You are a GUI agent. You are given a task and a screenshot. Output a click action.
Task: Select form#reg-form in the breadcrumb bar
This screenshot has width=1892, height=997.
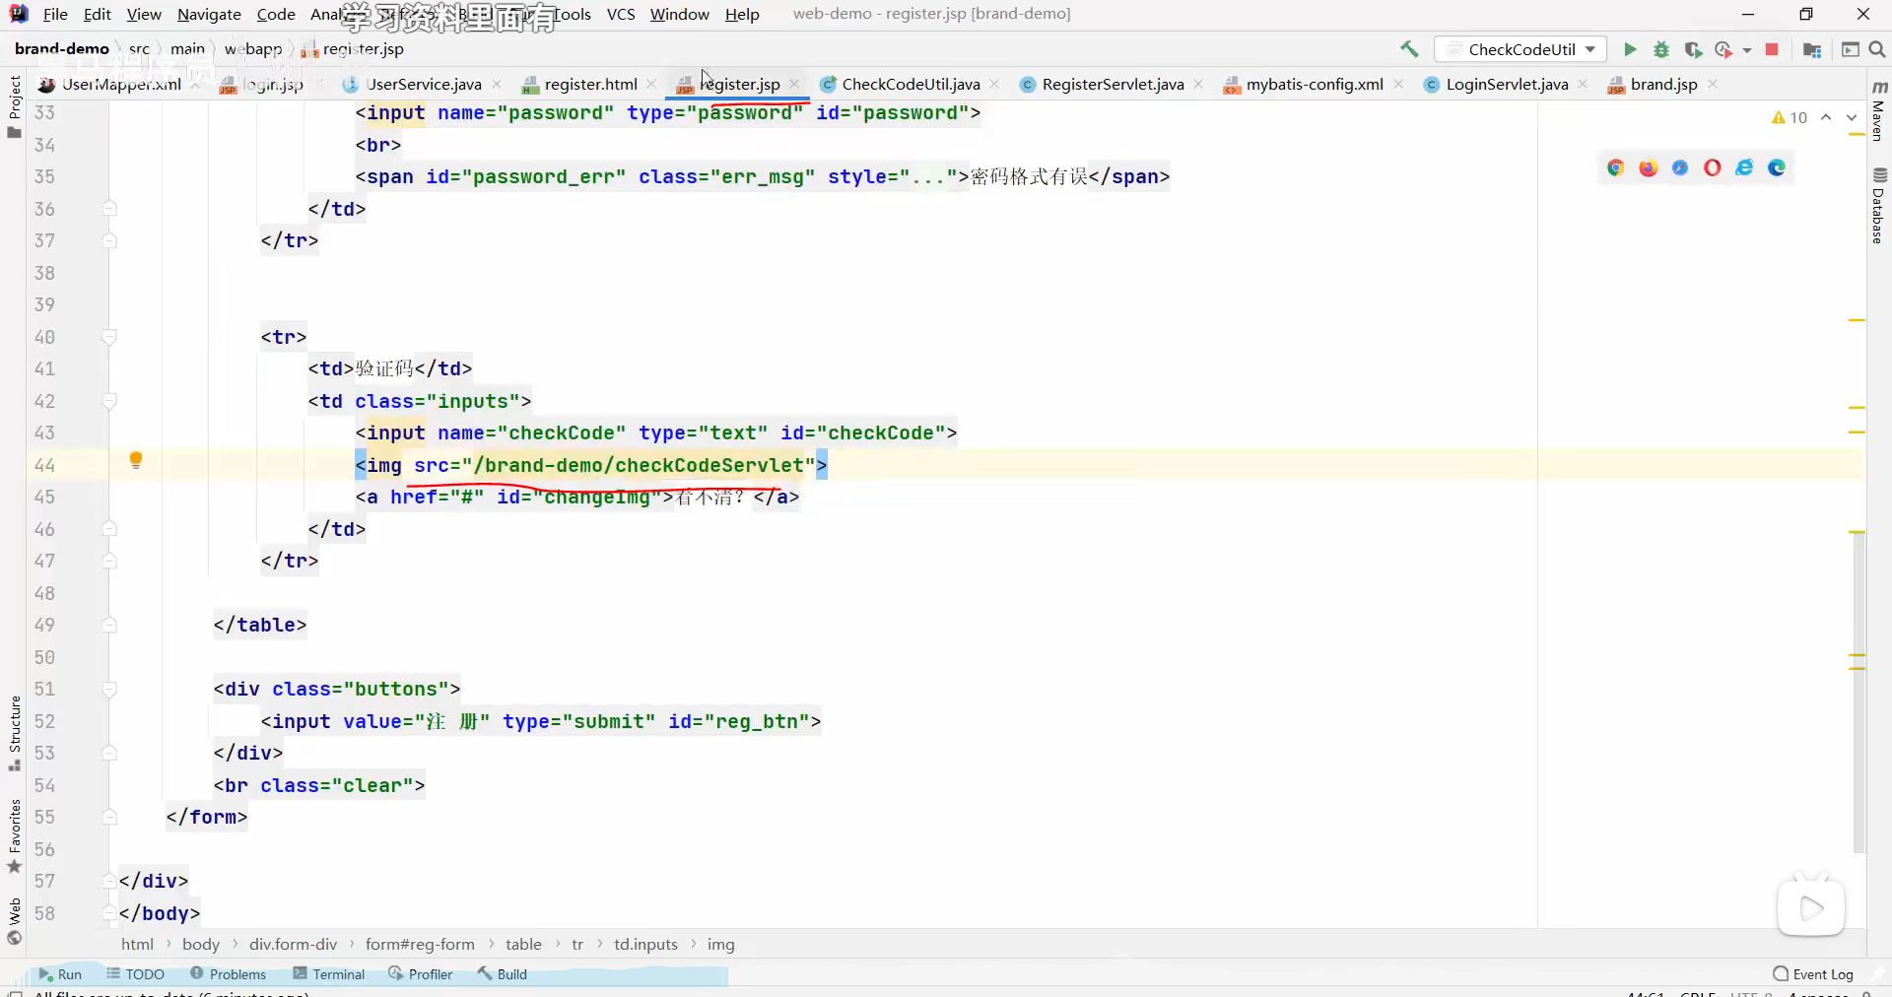coord(420,944)
